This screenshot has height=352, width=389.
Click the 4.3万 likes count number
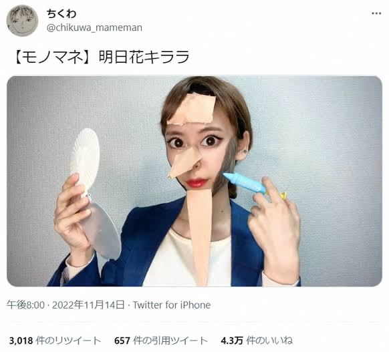coord(232,341)
